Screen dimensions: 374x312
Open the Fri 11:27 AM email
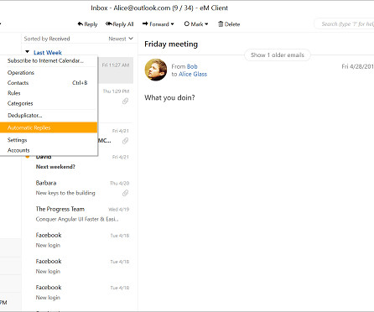(116, 70)
